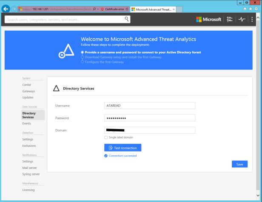Image resolution: width=262 pixels, height=202 pixels.
Task: Click the Save button
Action: [x=239, y=164]
